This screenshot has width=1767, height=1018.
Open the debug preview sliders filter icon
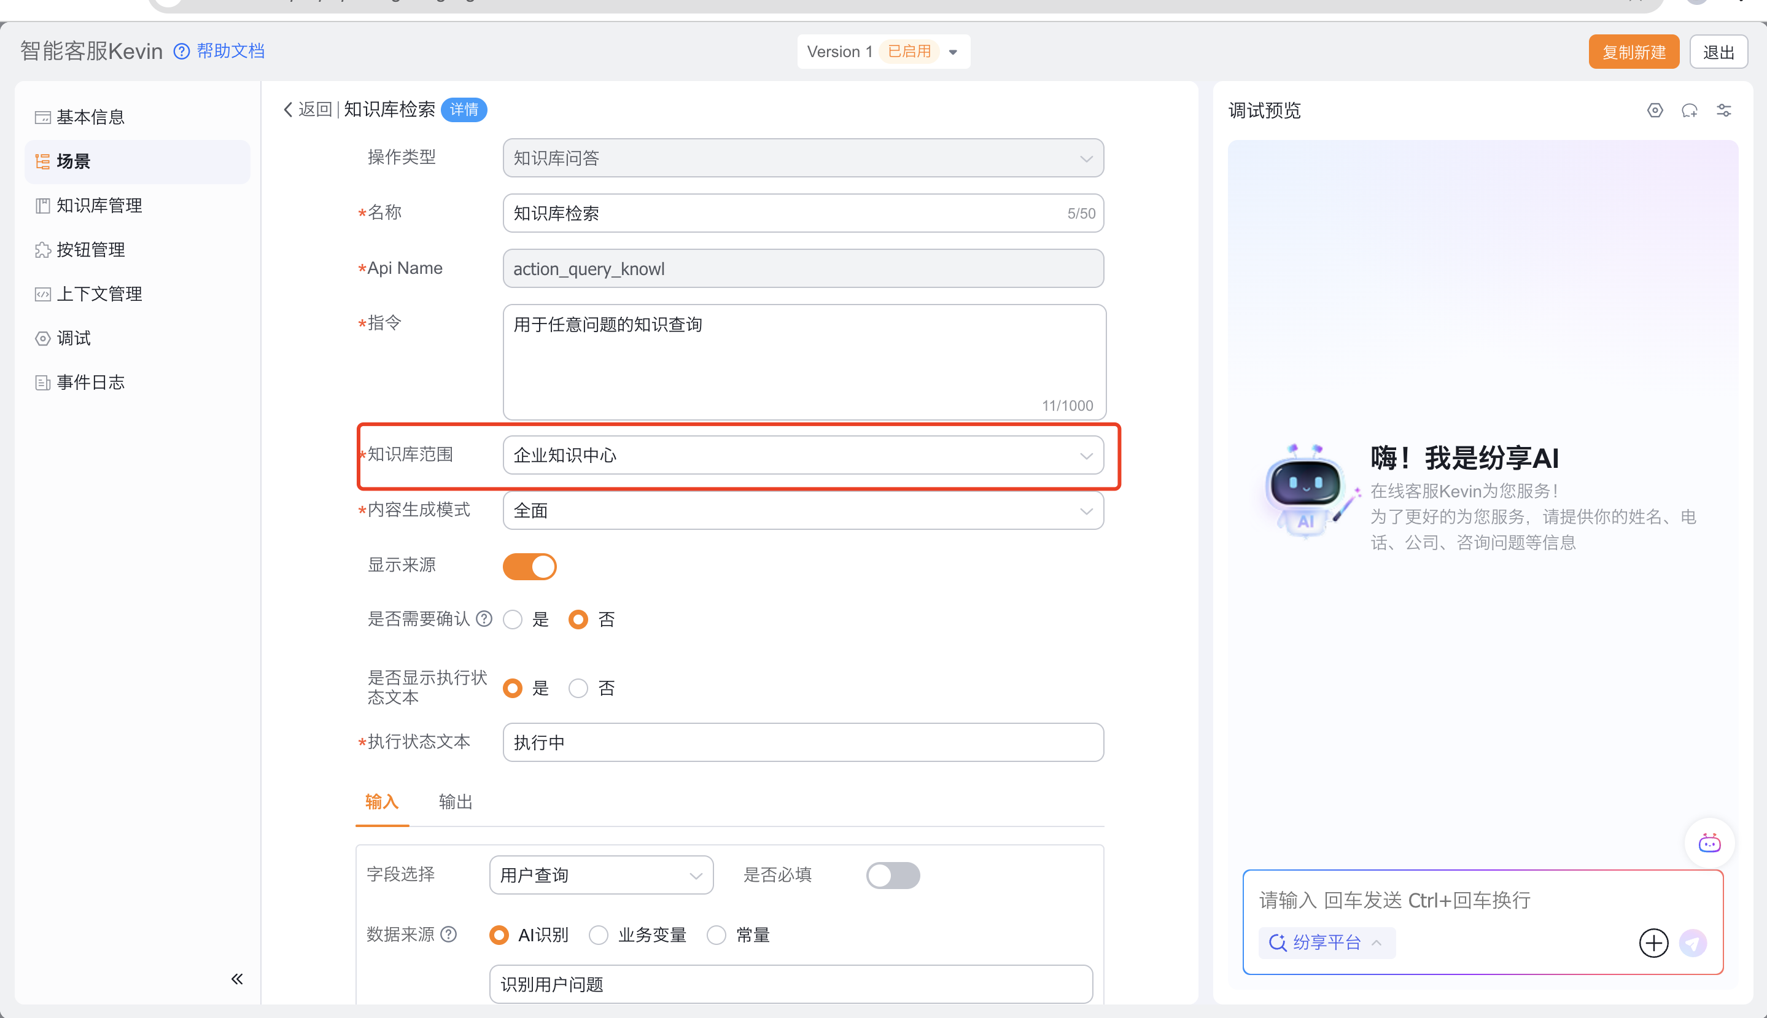(1723, 111)
